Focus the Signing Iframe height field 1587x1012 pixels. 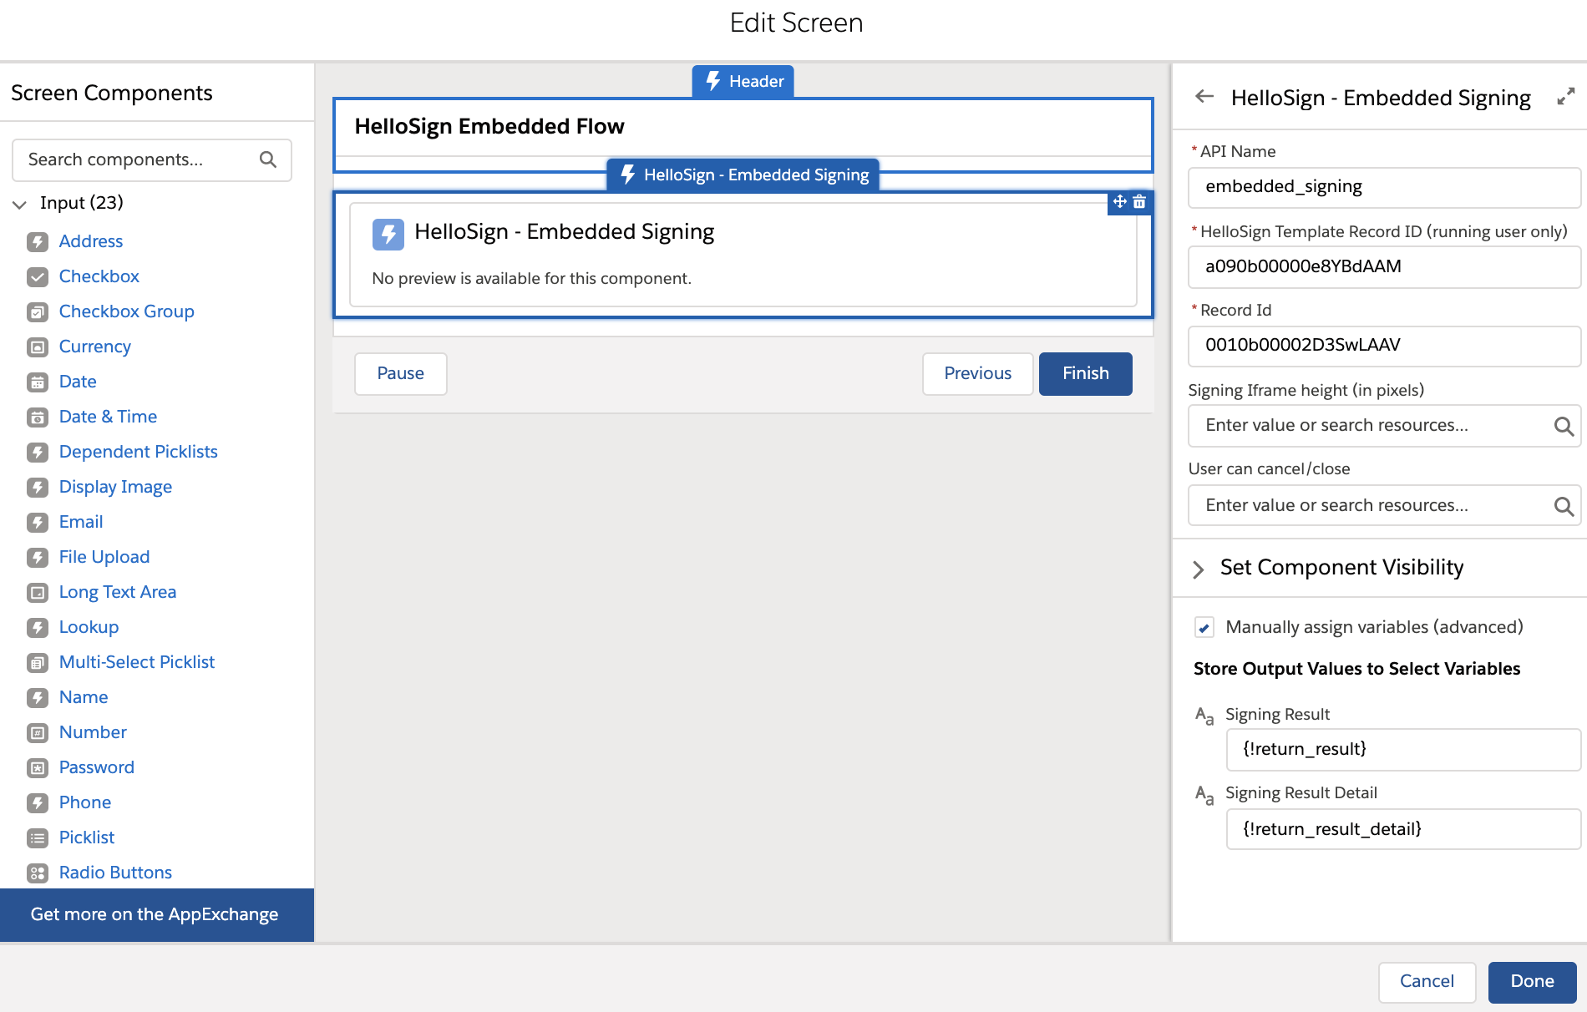pos(1385,426)
